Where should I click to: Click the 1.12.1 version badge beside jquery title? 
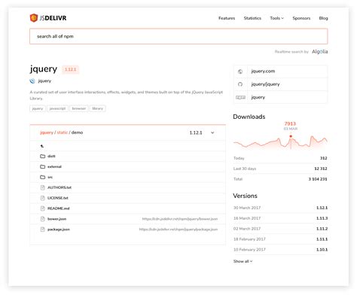(x=70, y=69)
